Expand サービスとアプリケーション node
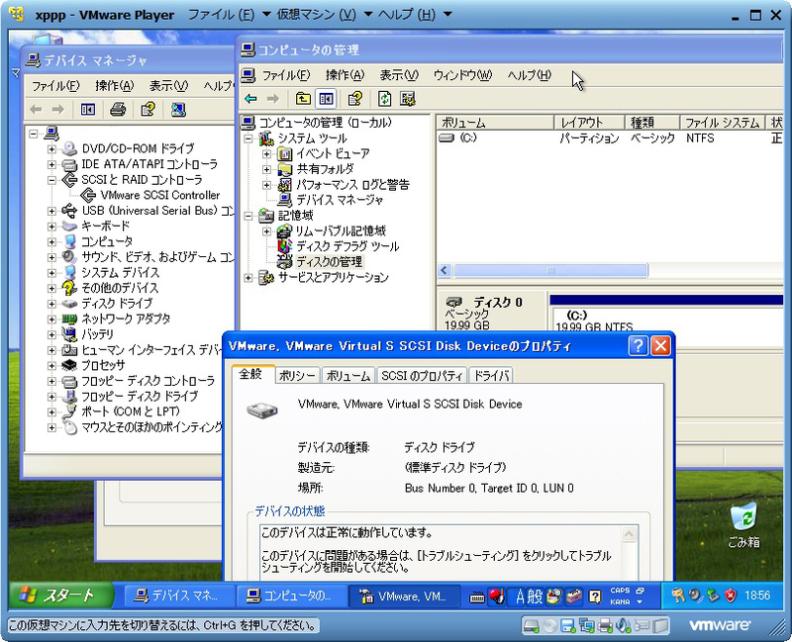Screen dimensions: 792x642 click(x=248, y=278)
